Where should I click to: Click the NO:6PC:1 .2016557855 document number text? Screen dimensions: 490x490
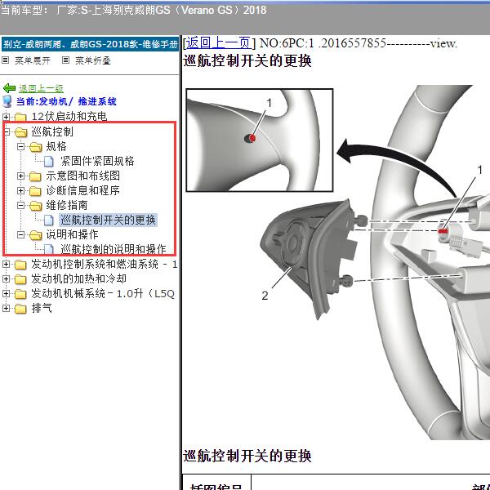[x=359, y=43]
